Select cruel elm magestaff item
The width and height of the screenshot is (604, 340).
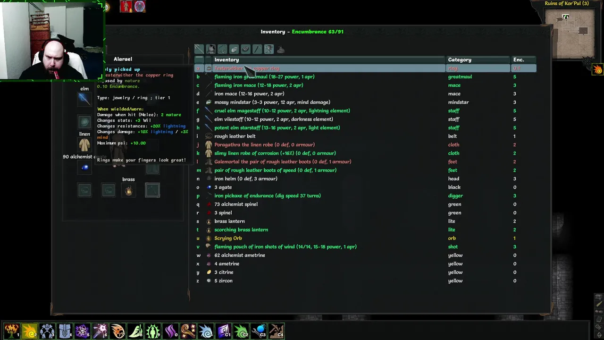point(365,110)
